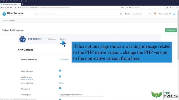The image size is (179, 100).
Task: Open the File menu
Action: 1,1
